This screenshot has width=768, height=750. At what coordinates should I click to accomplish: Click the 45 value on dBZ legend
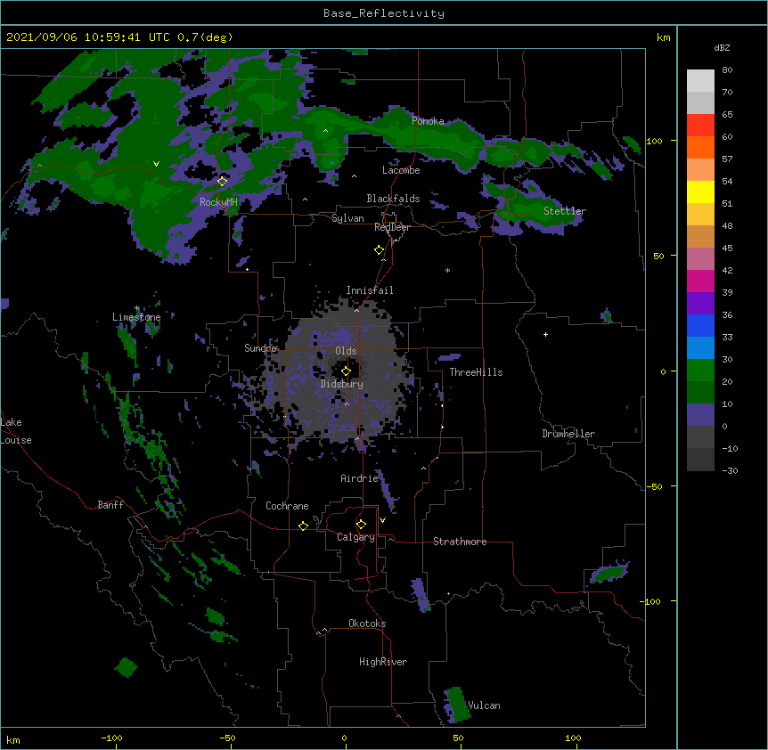pos(727,249)
